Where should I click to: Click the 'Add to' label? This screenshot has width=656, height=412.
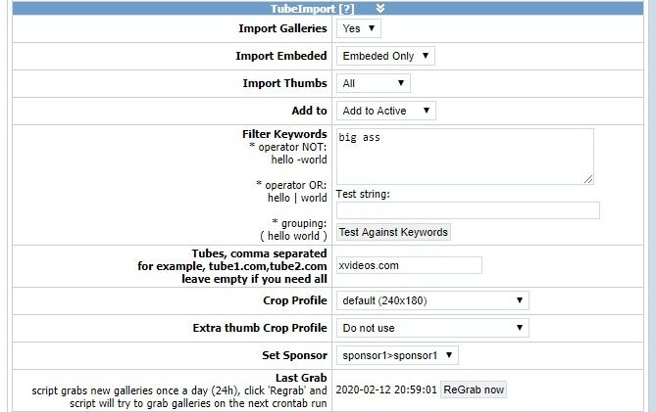[x=309, y=111]
